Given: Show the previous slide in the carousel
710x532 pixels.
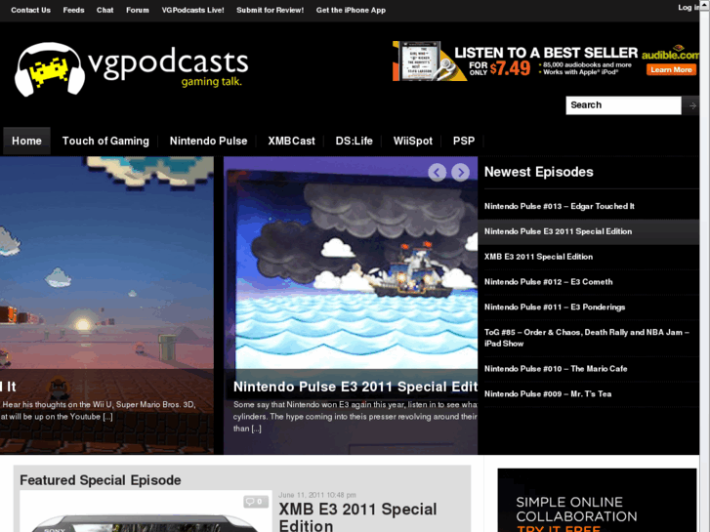Looking at the screenshot, I should pos(437,172).
